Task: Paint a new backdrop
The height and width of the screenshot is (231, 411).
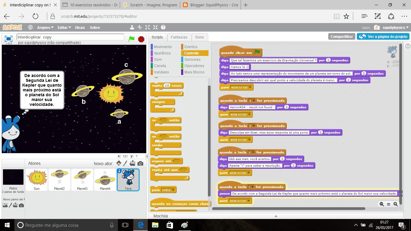Action: point(10,205)
